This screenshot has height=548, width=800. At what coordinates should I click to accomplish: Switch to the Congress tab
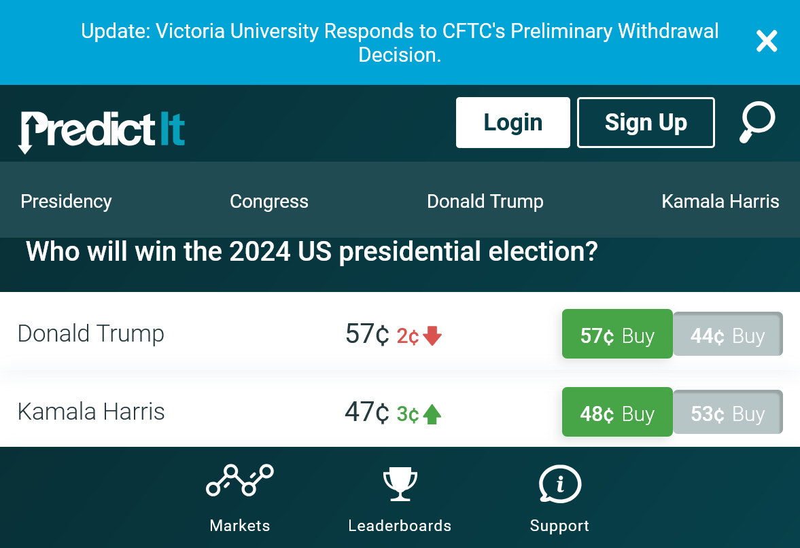pos(269,202)
